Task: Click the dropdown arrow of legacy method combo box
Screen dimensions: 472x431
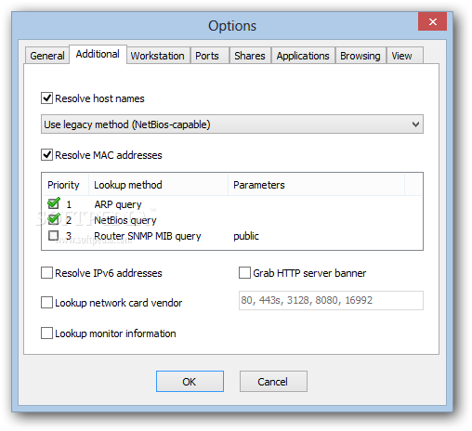Action: coord(415,124)
